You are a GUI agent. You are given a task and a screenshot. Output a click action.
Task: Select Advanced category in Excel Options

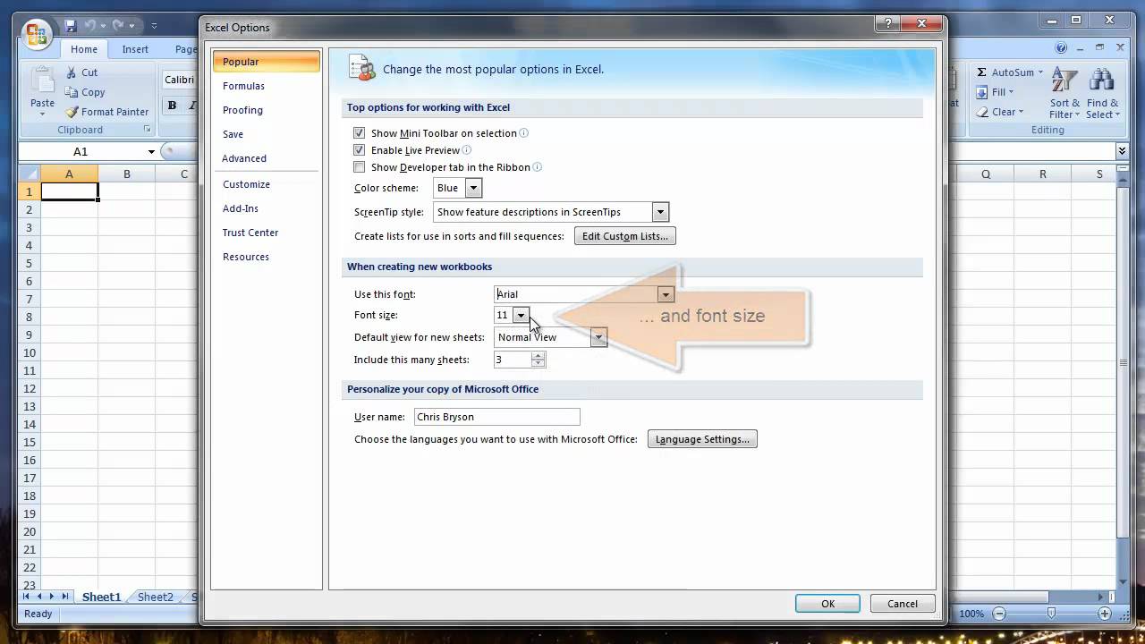point(266,158)
